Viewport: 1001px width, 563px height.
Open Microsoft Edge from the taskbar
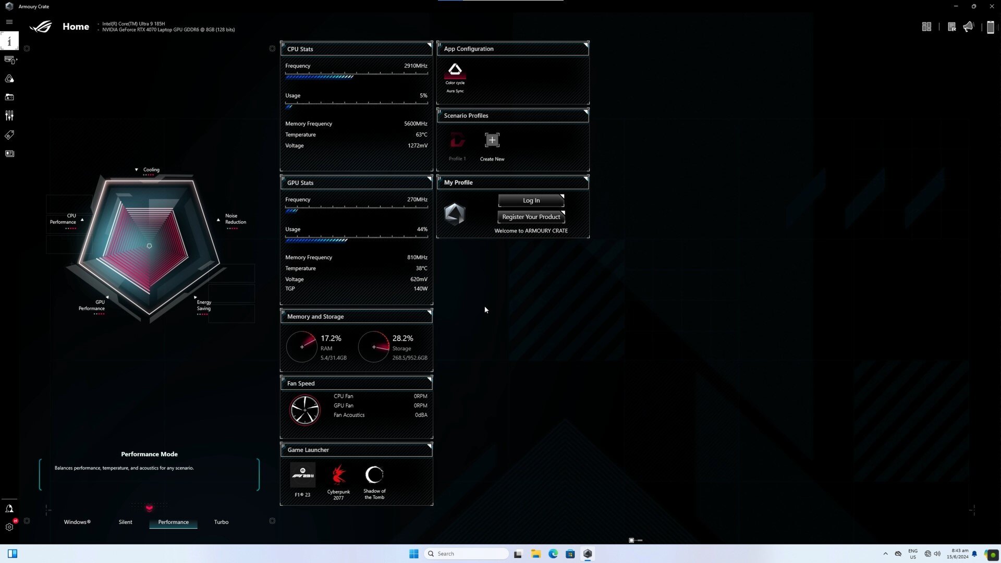[553, 554]
